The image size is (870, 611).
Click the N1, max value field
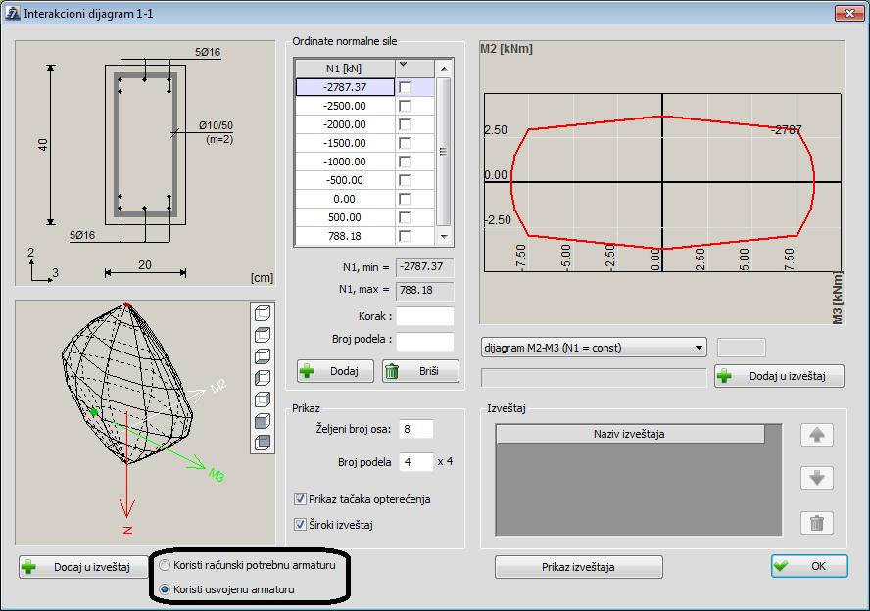point(425,291)
